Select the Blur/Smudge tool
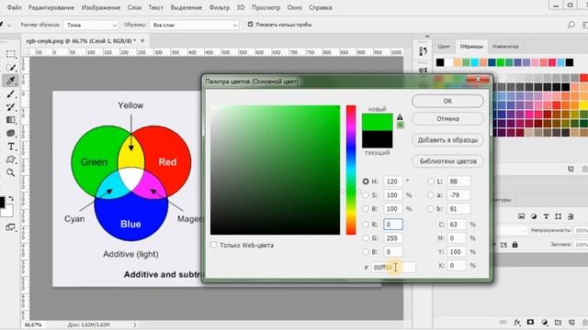 pos(10,133)
